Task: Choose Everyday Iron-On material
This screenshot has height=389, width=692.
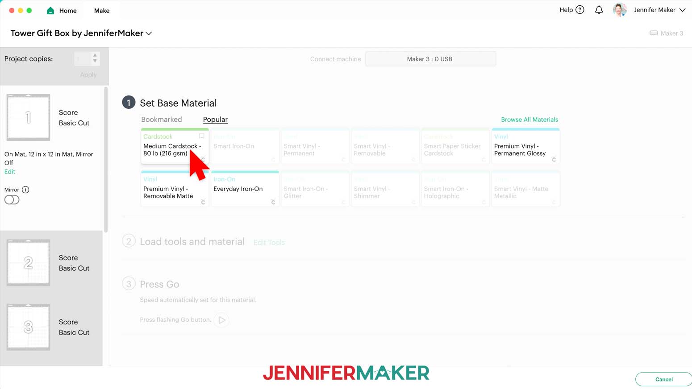Action: click(245, 189)
